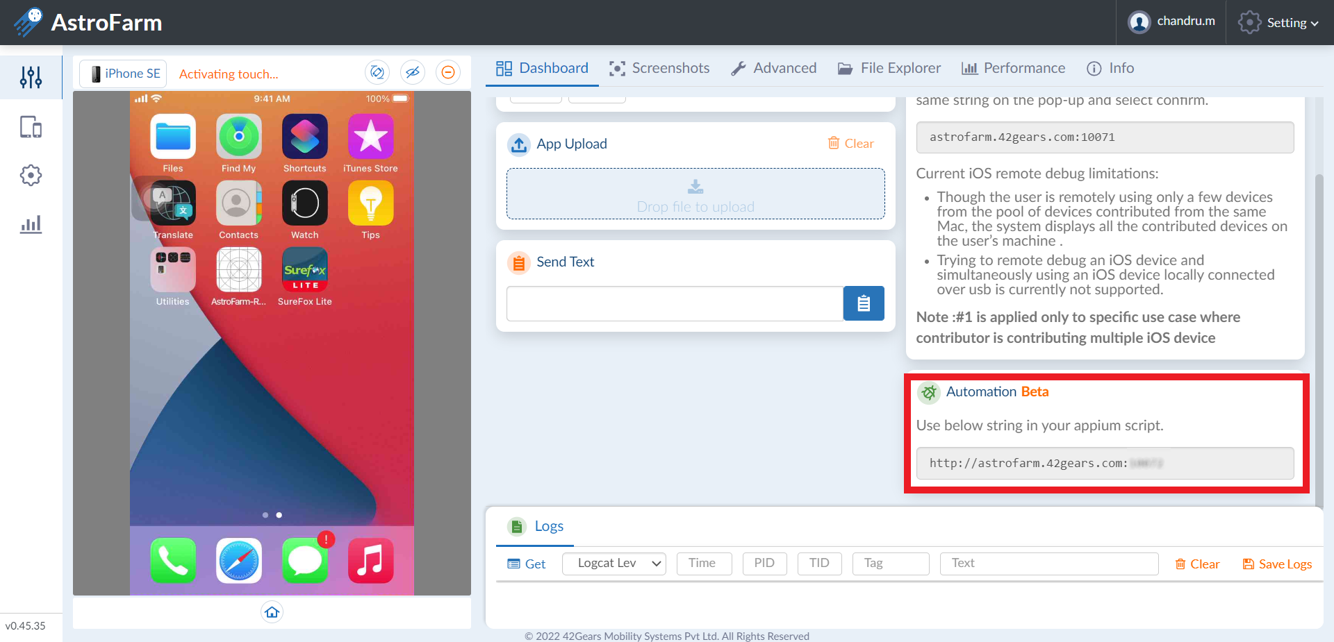This screenshot has width=1334, height=642.
Task: Click Clear in the Logs toolbar
Action: (1197, 564)
